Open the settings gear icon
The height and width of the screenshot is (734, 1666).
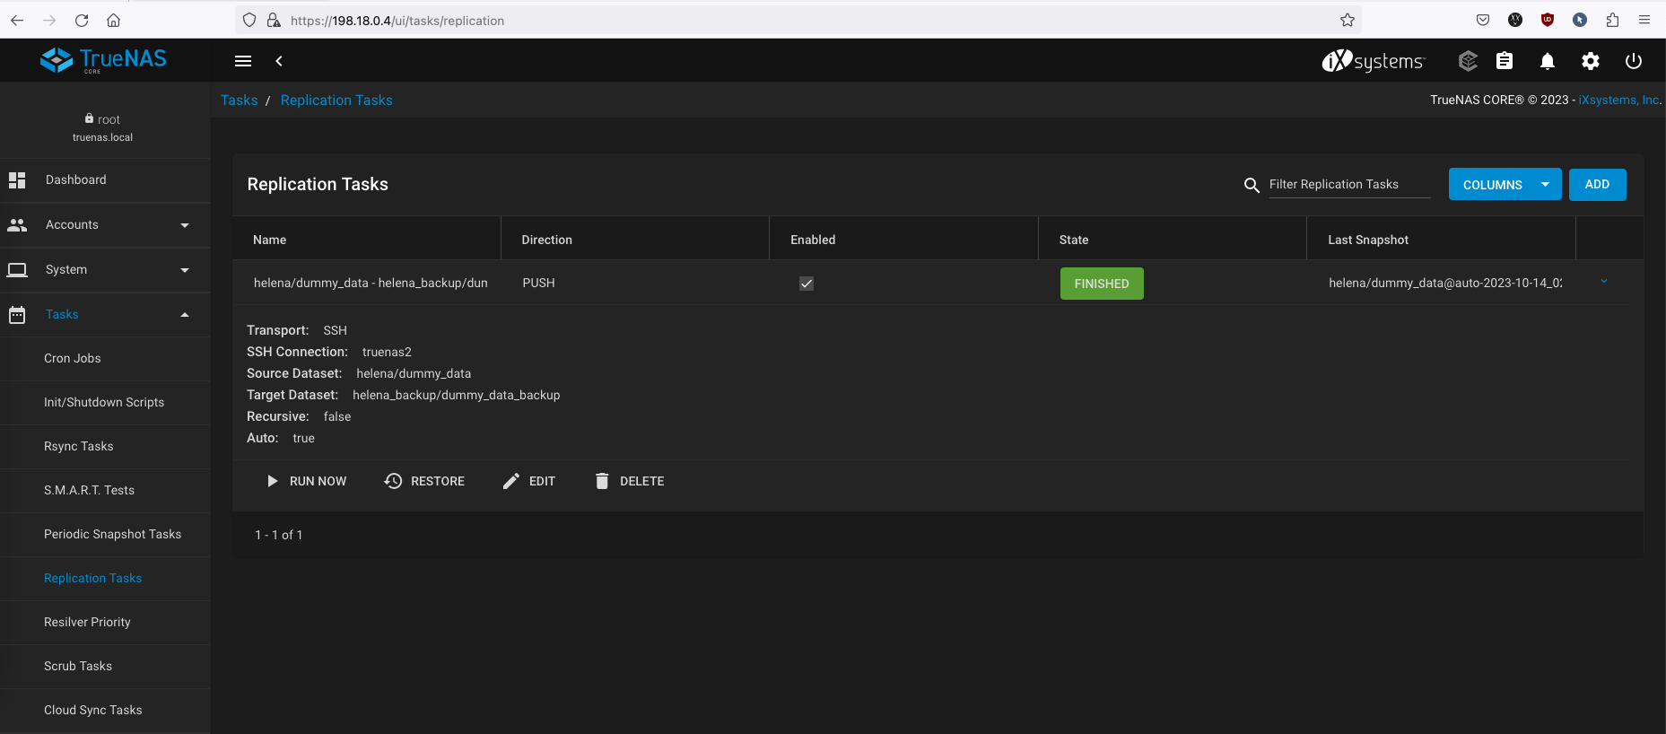click(1591, 61)
